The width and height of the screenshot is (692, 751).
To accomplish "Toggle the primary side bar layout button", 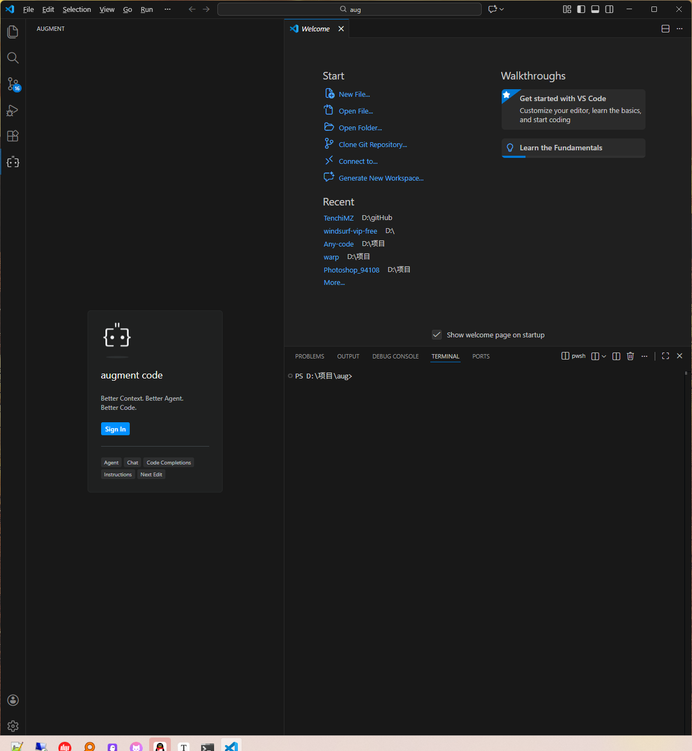I will coord(581,9).
